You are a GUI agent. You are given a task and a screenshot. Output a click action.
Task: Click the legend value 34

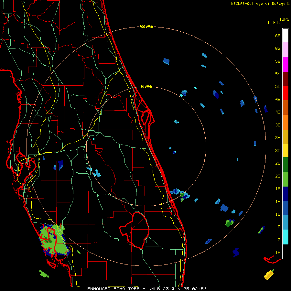(278, 138)
